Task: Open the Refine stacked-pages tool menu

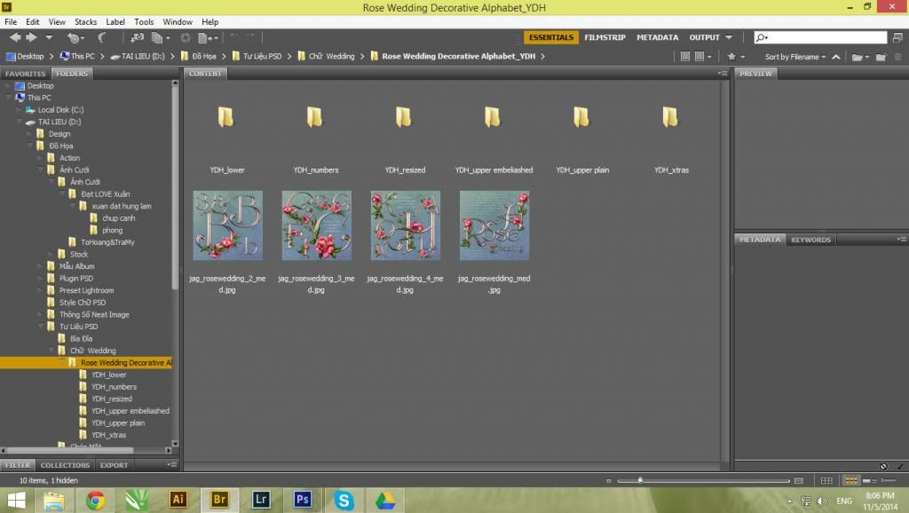Action: (160, 38)
